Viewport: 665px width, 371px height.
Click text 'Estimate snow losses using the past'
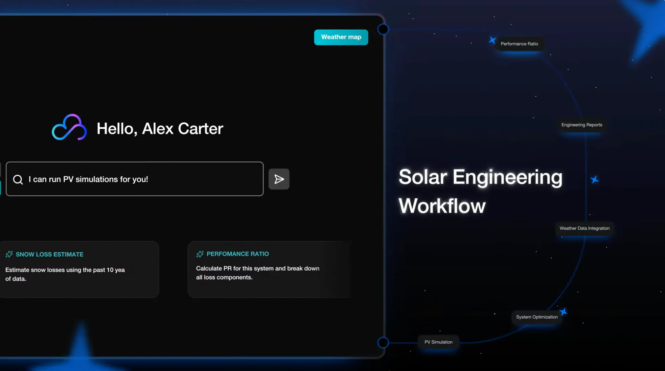(x=55, y=270)
